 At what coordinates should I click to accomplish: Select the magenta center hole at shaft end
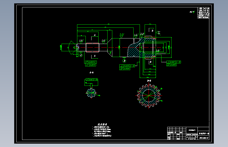78,47
